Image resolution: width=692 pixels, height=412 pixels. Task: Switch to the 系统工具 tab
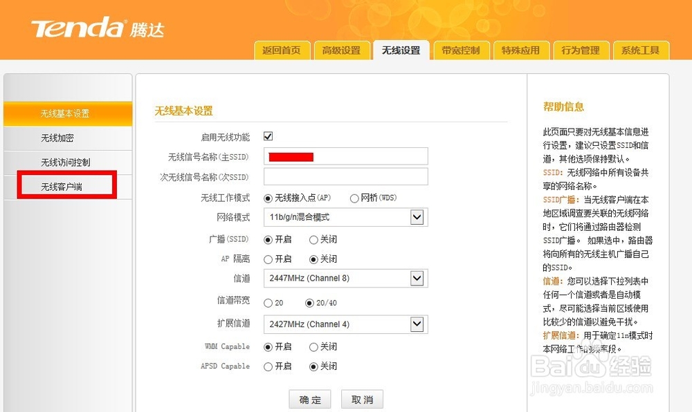click(641, 50)
